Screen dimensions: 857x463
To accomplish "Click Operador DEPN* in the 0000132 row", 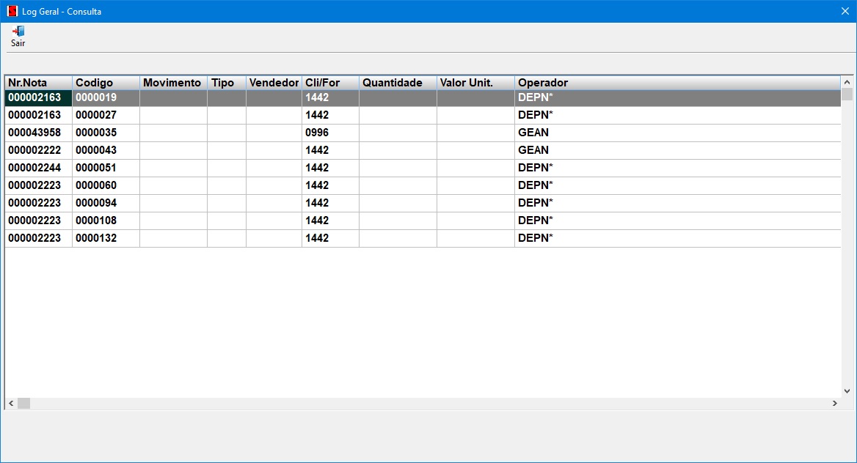I will click(x=678, y=237).
